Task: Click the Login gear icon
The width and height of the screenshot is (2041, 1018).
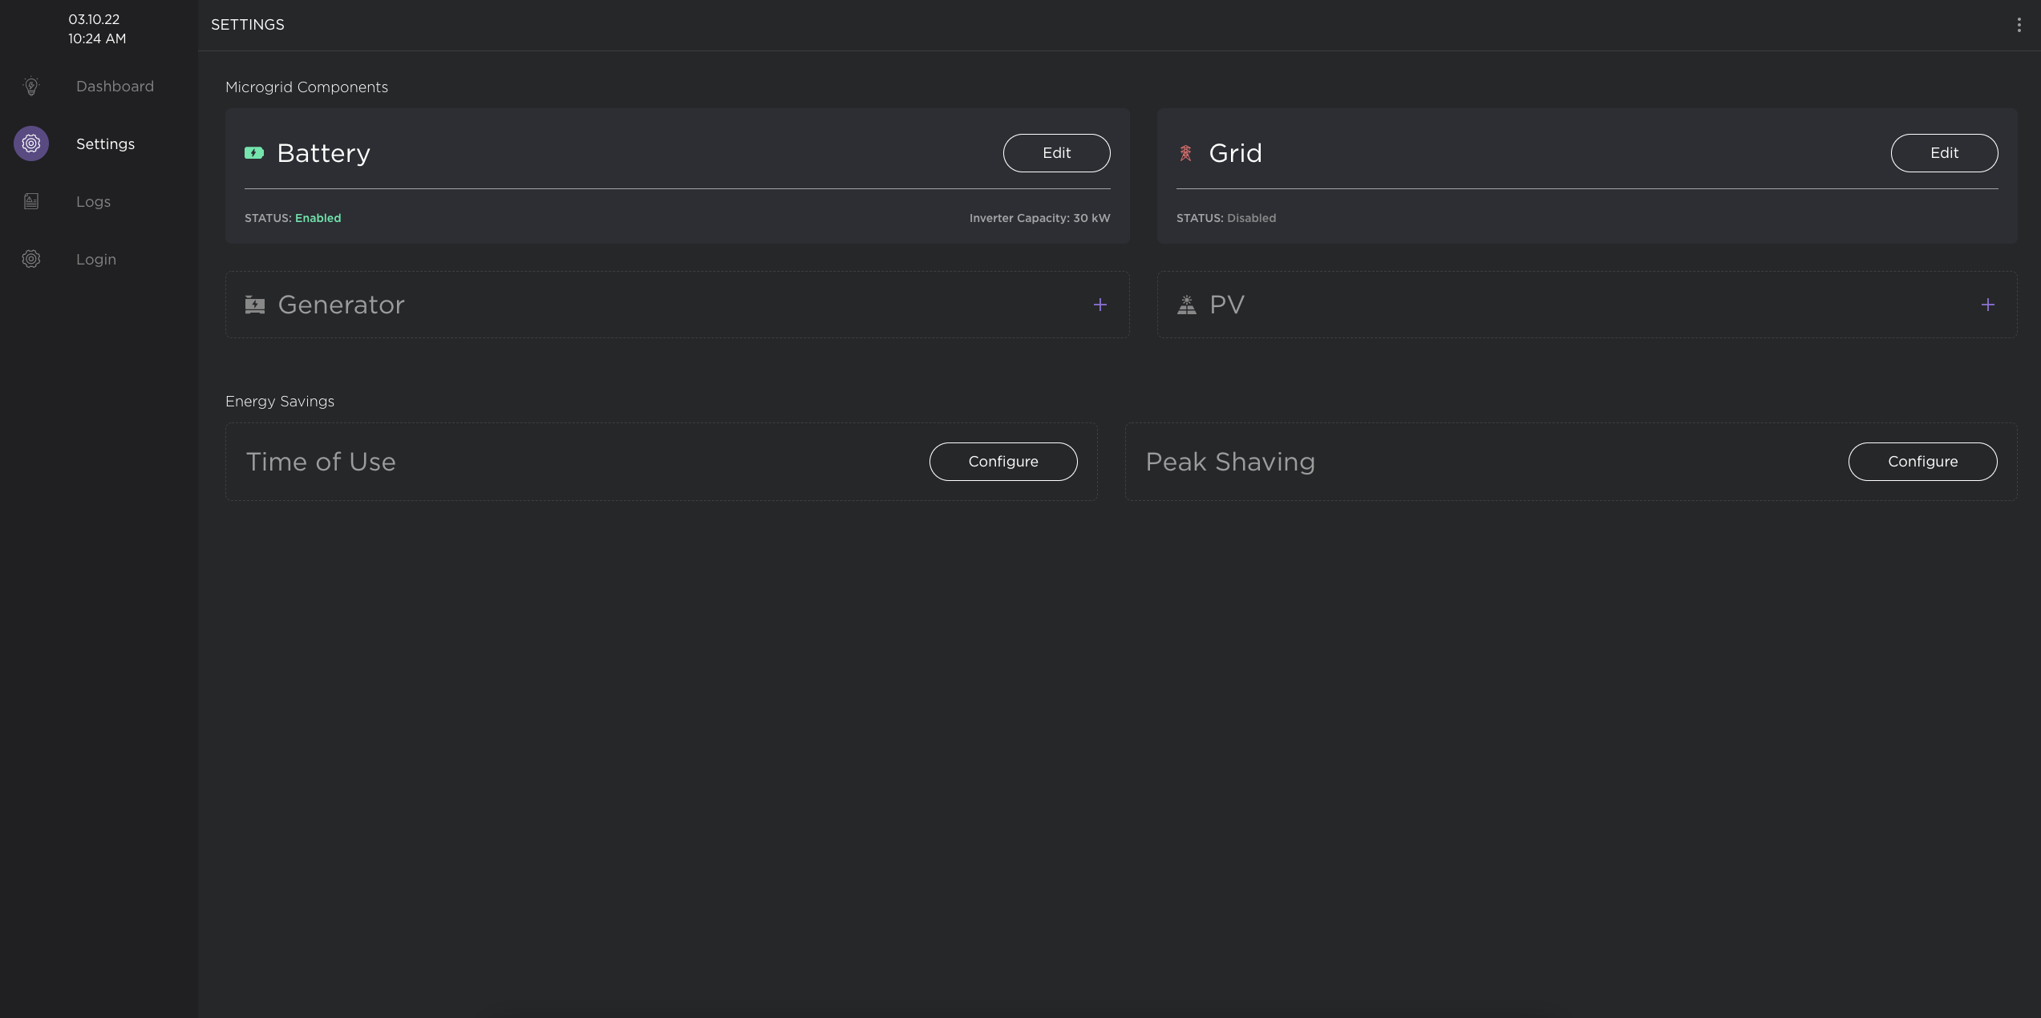Action: (x=31, y=259)
